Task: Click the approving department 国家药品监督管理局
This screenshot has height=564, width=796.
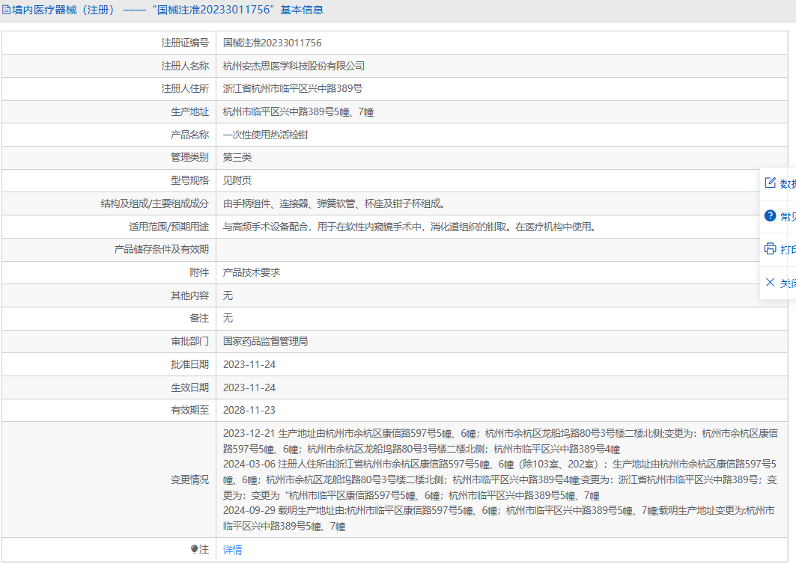Action: click(x=266, y=341)
